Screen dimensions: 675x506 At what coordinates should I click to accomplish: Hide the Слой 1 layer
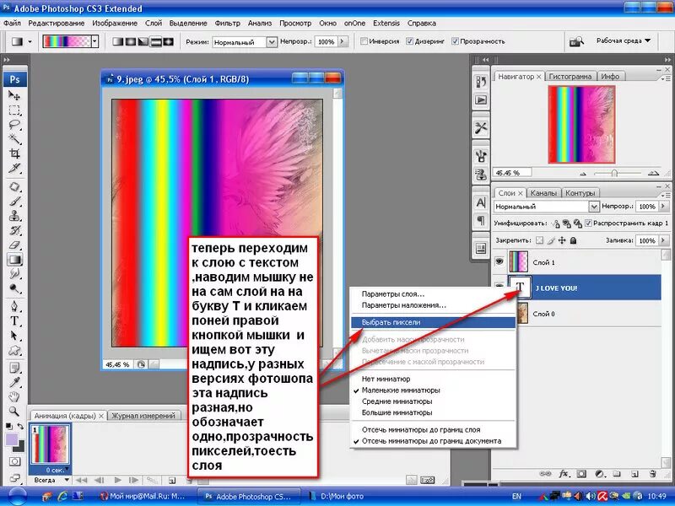click(x=499, y=261)
